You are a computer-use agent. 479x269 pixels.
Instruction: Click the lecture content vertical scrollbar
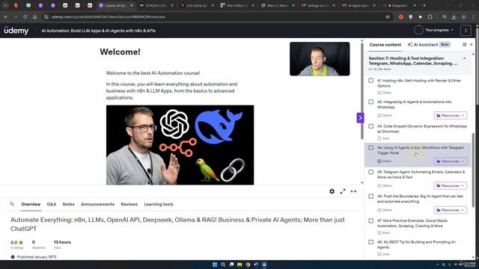(x=362, y=91)
